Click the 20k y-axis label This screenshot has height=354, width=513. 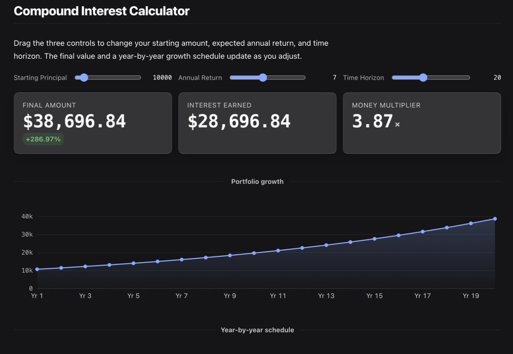[x=27, y=252]
